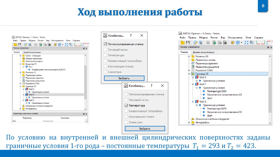Click pencil edit icon in right ЛОГОС toolbar
Screen dimensions: 280x157
195,42
